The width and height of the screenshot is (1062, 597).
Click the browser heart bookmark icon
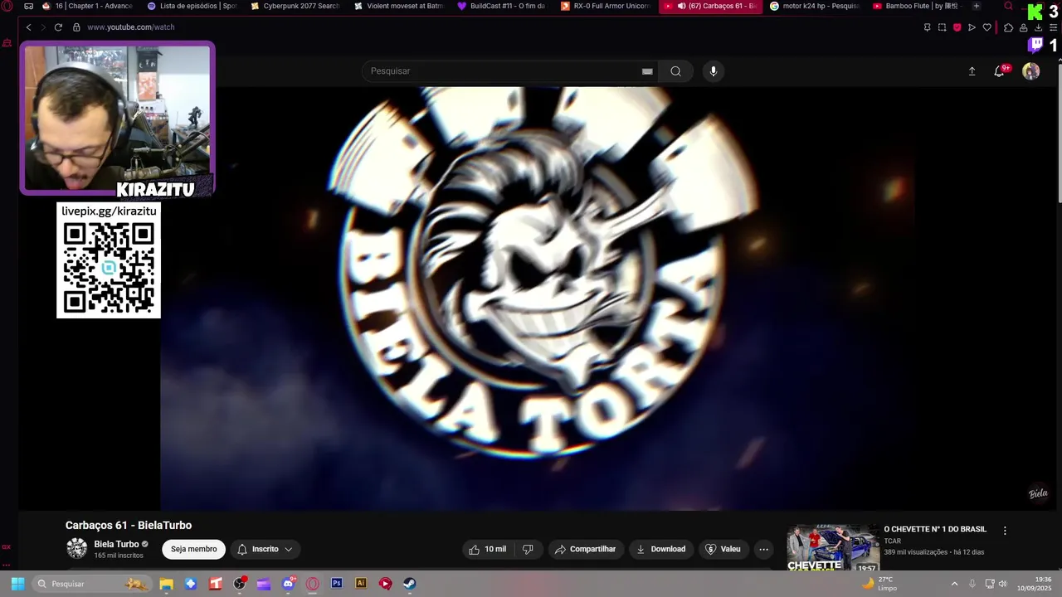(x=986, y=27)
